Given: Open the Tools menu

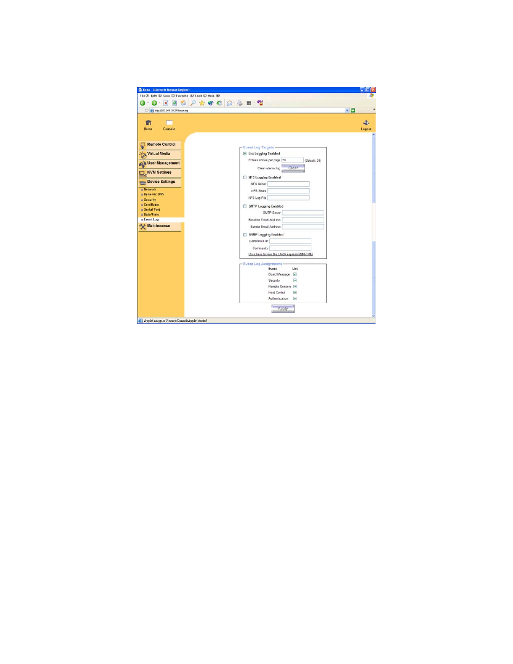Looking at the screenshot, I should click(x=201, y=96).
